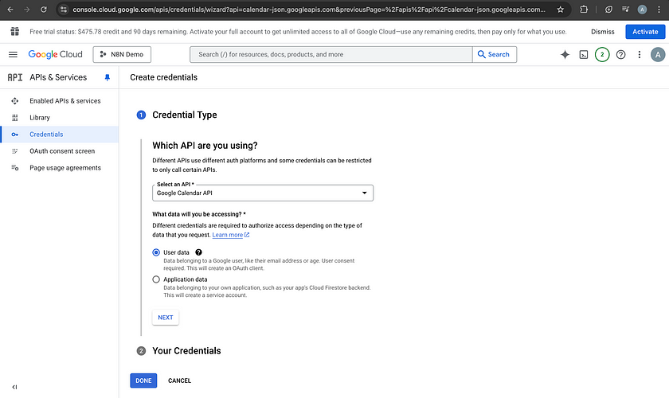The height and width of the screenshot is (398, 669).
Task: Open Chrome profile avatar in toolbar
Action: coord(642,10)
